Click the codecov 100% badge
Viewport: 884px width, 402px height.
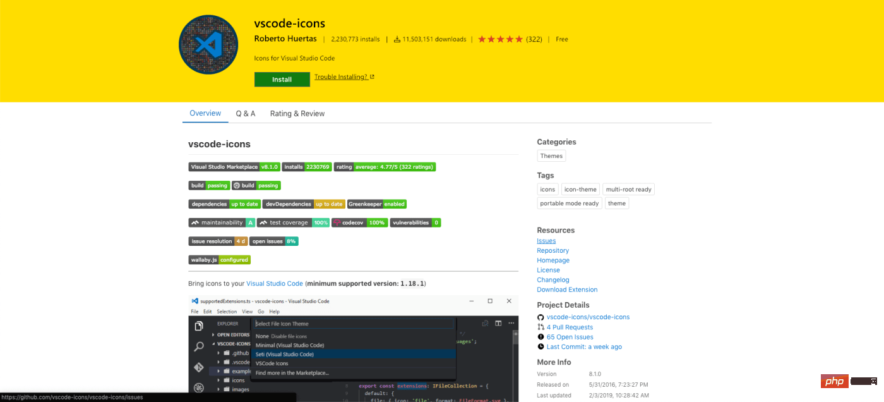coord(359,222)
